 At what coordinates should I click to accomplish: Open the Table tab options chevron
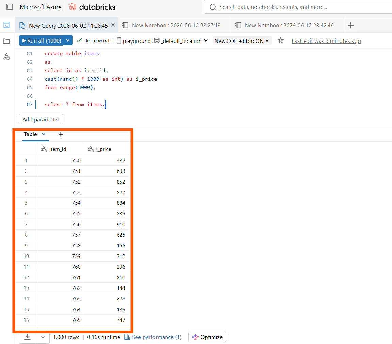44,134
